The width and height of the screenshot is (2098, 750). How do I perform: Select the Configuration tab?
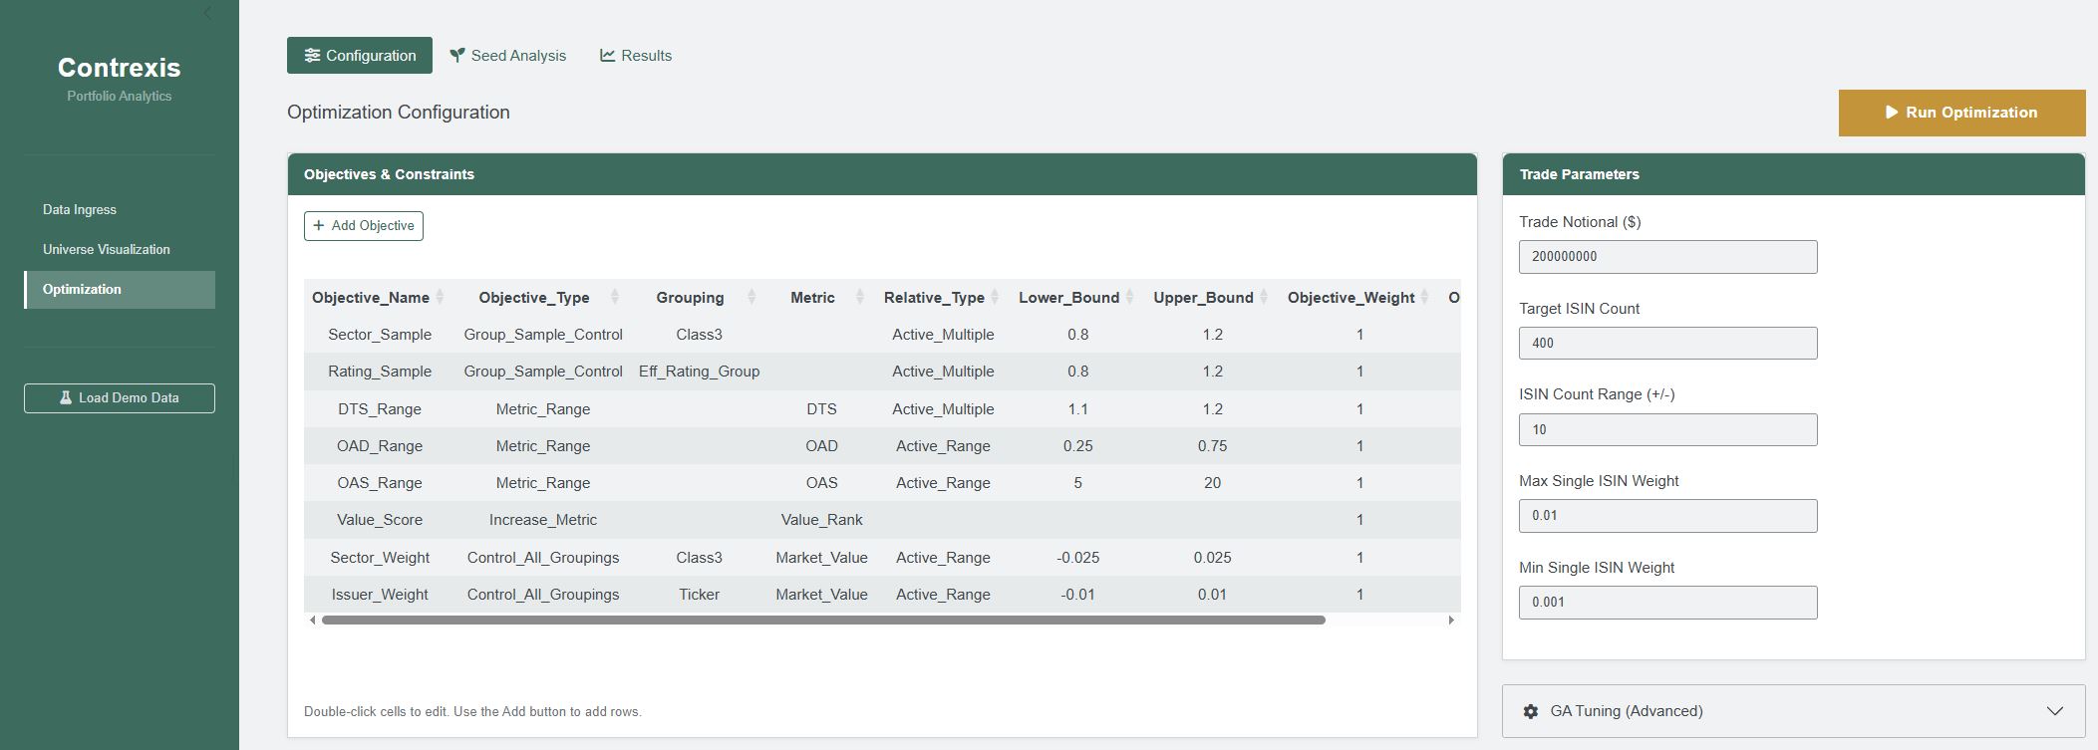click(360, 56)
